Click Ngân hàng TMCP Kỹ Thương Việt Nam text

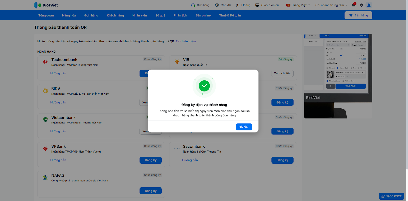pyautogui.click(x=75, y=65)
